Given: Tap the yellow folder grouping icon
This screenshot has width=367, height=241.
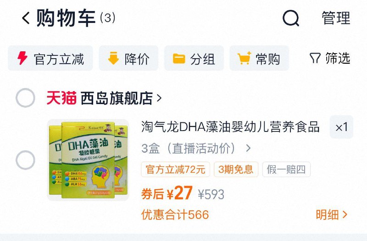Looking at the screenshot, I should 179,59.
